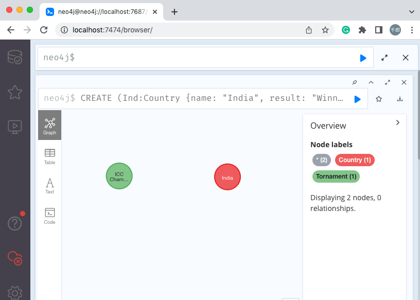Toggle the browser side panel

379,30
